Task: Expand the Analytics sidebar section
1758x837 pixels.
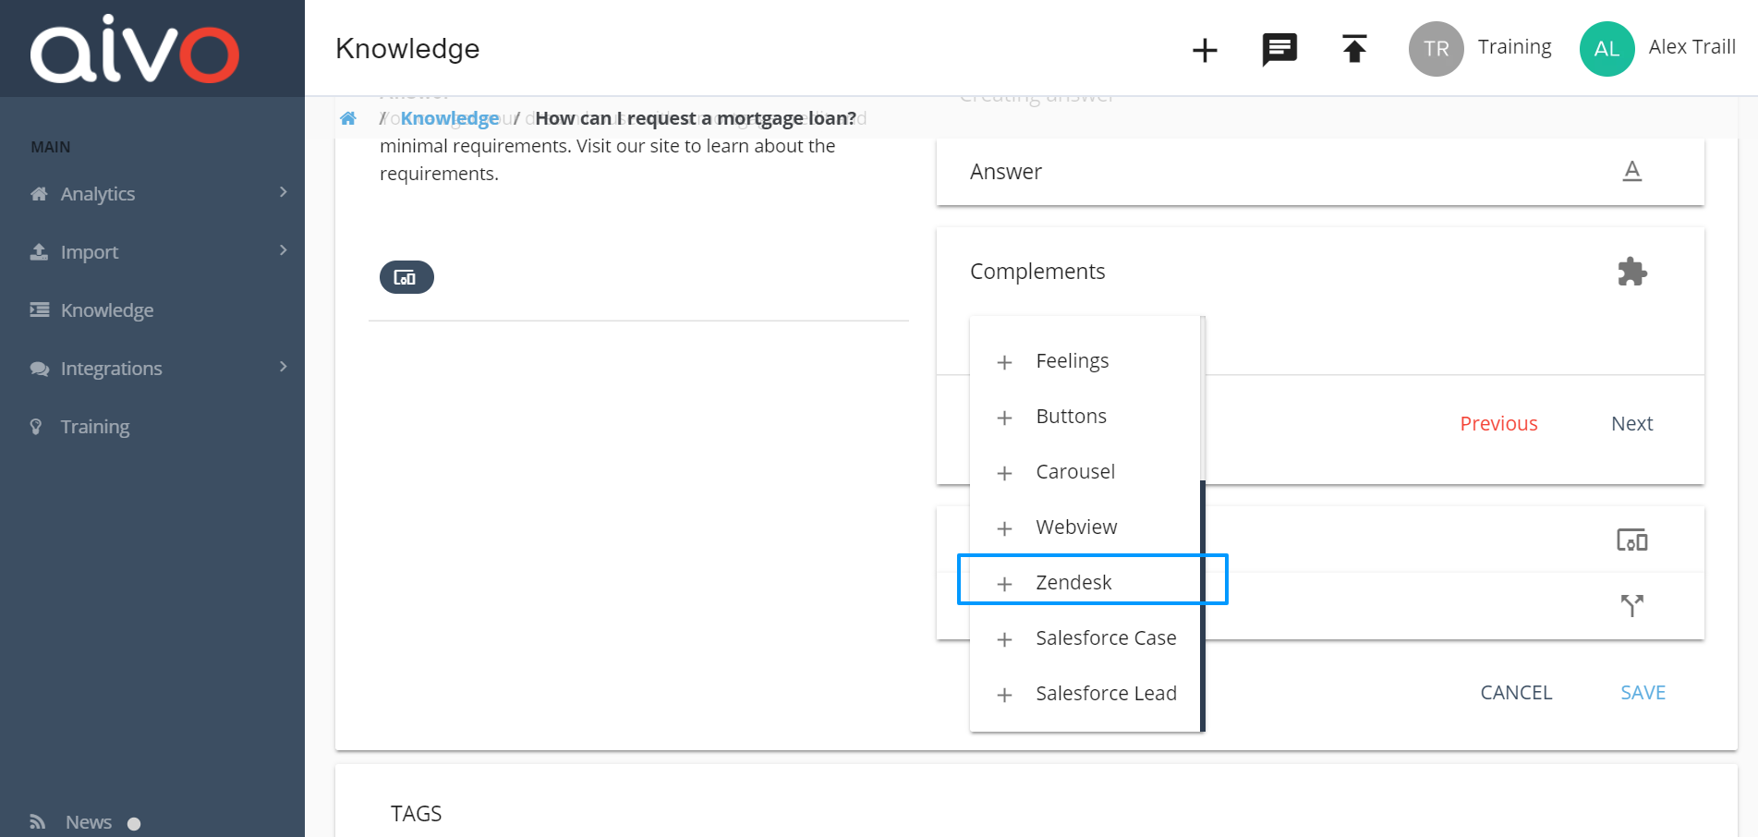Action: [x=97, y=193]
